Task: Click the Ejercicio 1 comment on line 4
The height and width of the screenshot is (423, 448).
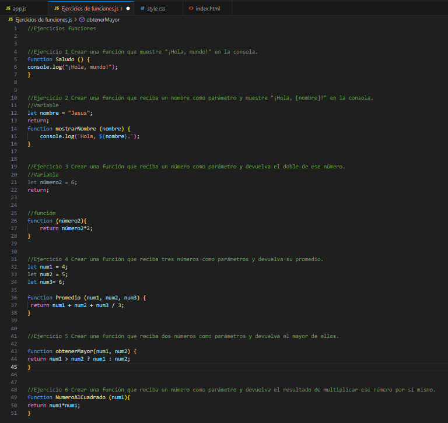Action: point(142,52)
